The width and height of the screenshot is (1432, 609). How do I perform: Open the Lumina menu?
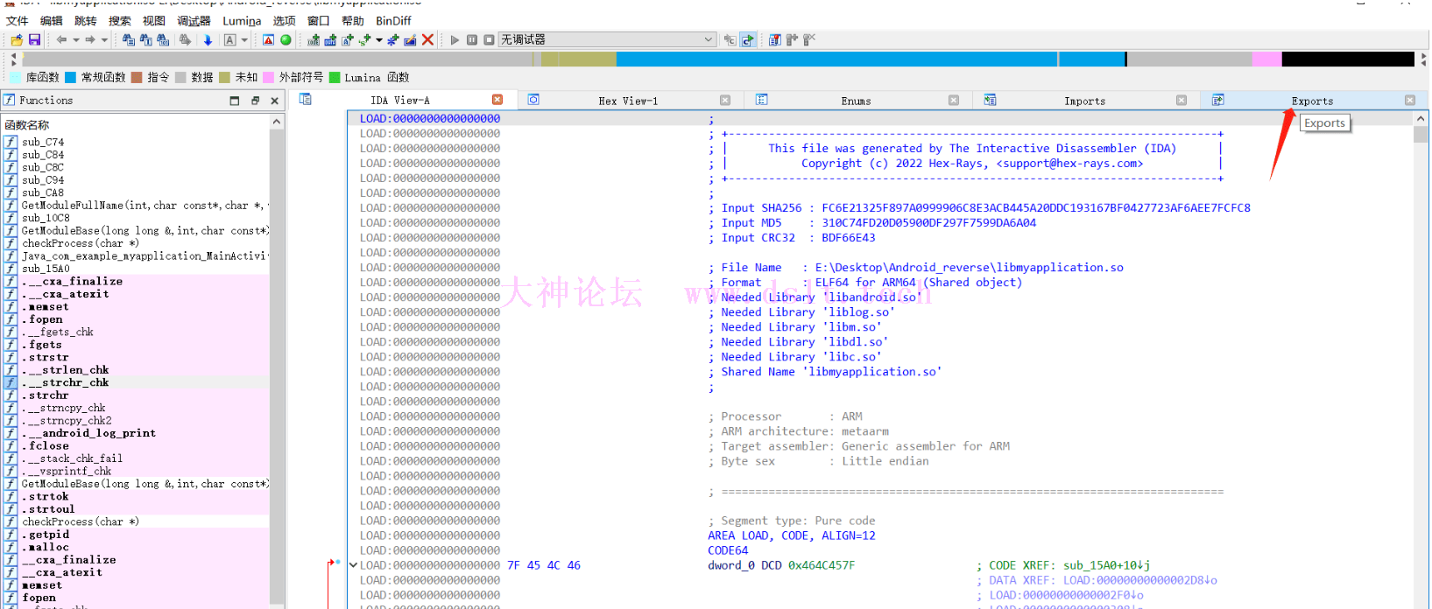(241, 21)
